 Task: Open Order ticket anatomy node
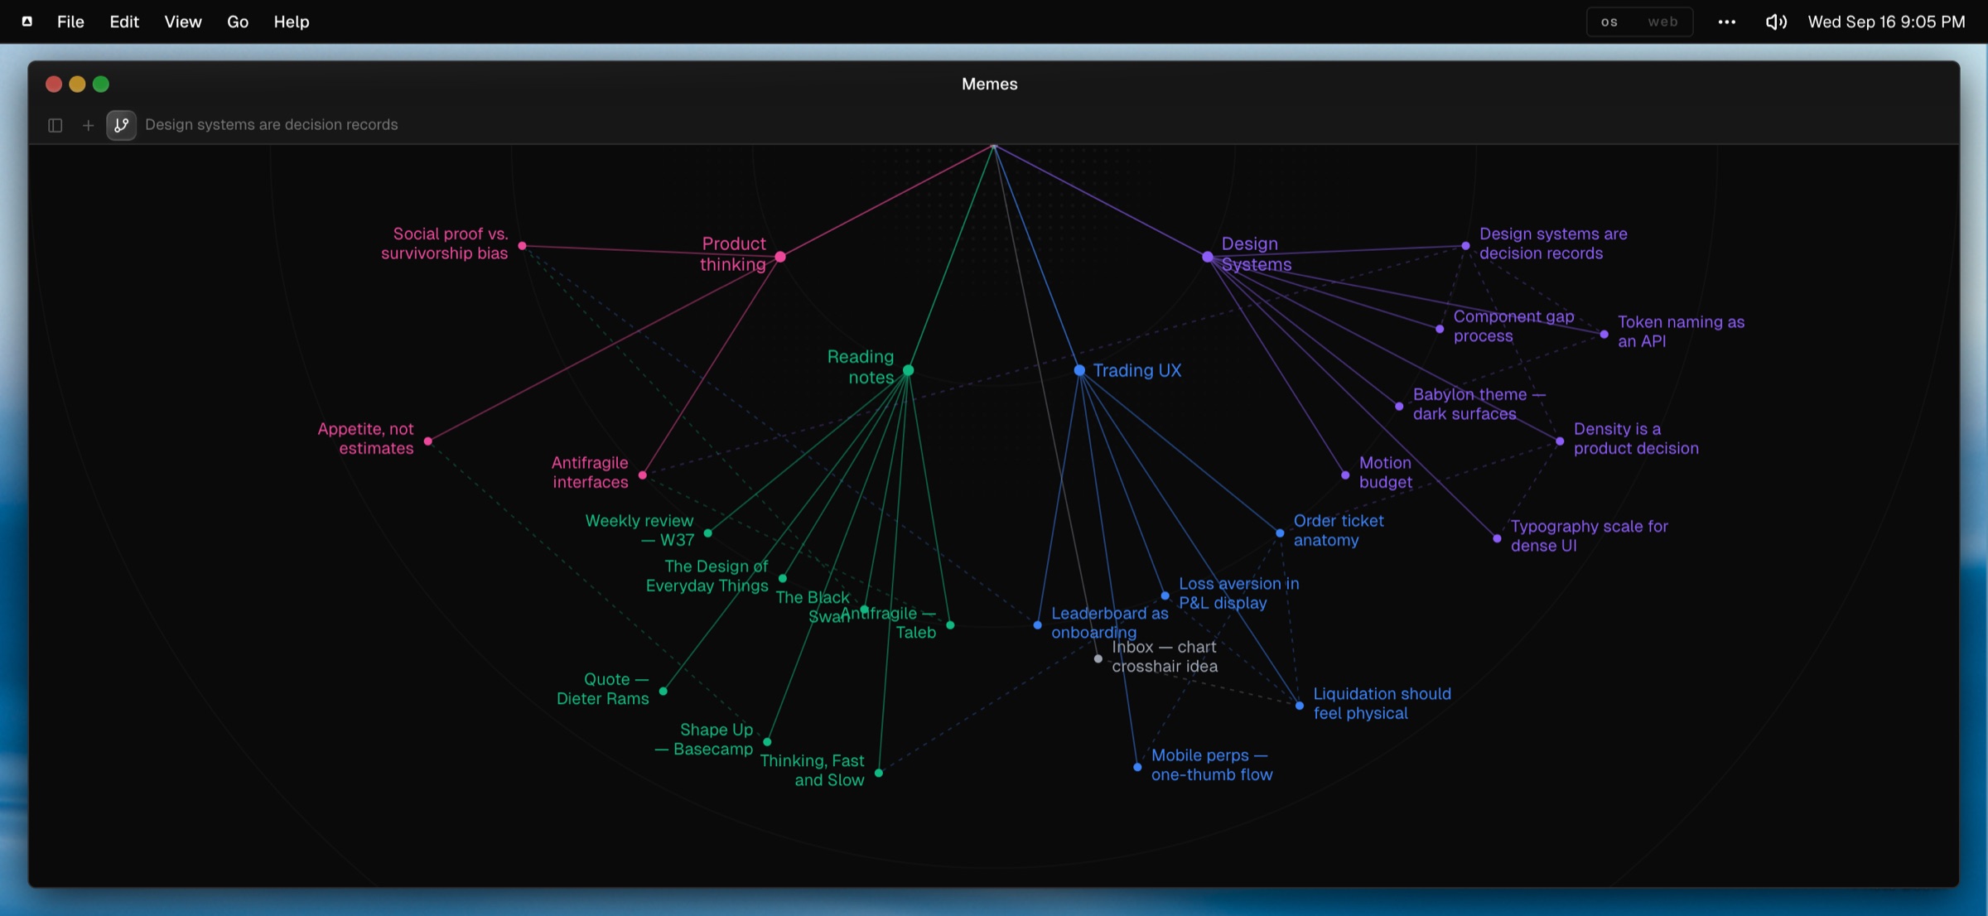tap(1280, 533)
